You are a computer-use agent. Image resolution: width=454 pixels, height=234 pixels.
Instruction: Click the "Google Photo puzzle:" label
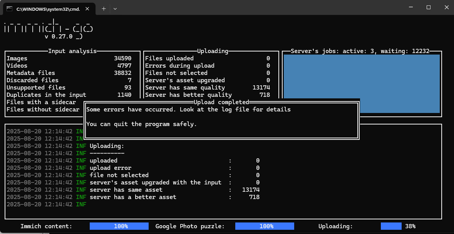coord(190,226)
